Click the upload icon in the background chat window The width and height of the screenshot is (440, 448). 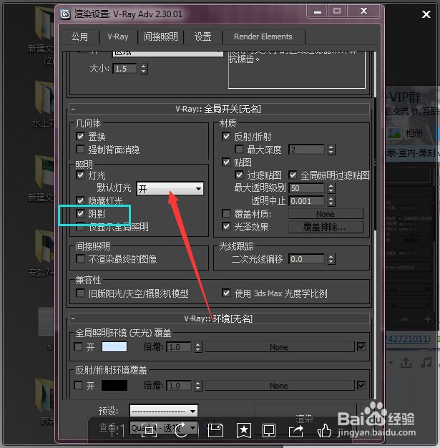point(406,362)
